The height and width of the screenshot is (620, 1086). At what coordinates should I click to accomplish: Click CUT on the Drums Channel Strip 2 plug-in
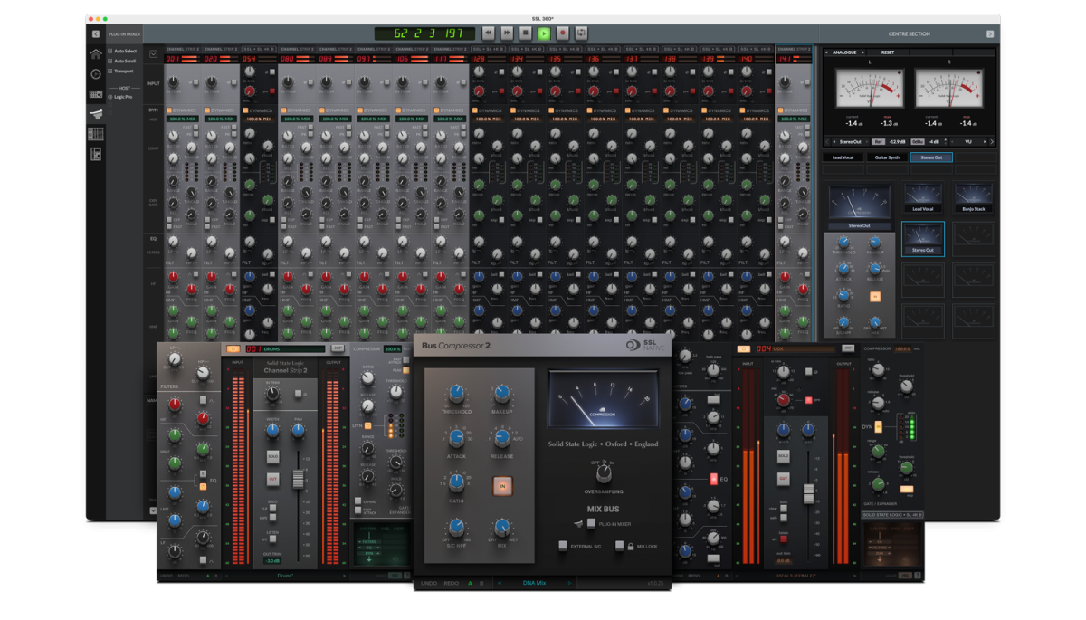pos(272,479)
